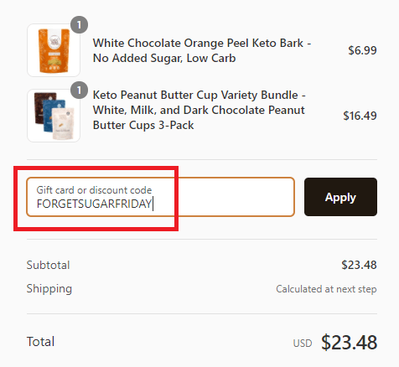399x367 pixels.
Task: Click the $23.48 subtotal amount
Action: click(x=359, y=265)
